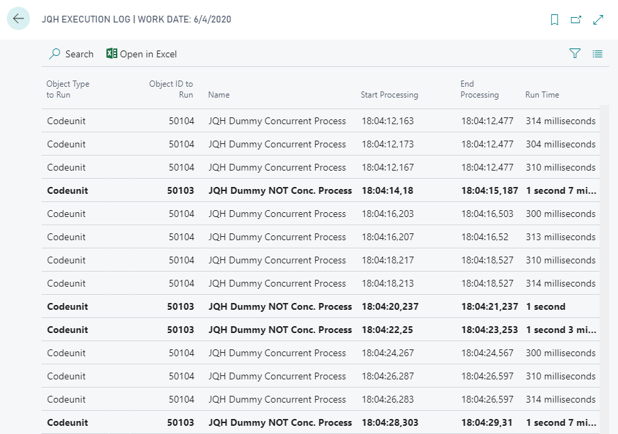Toggle the filter pane funnel icon
Screen dimensions: 618x434
click(575, 54)
